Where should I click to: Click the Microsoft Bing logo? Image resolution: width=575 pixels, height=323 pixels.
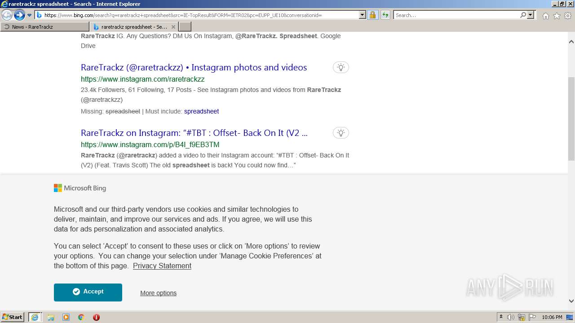click(x=80, y=188)
